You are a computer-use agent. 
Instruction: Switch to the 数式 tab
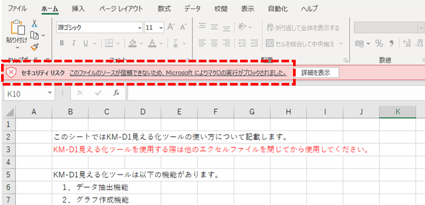tap(164, 8)
